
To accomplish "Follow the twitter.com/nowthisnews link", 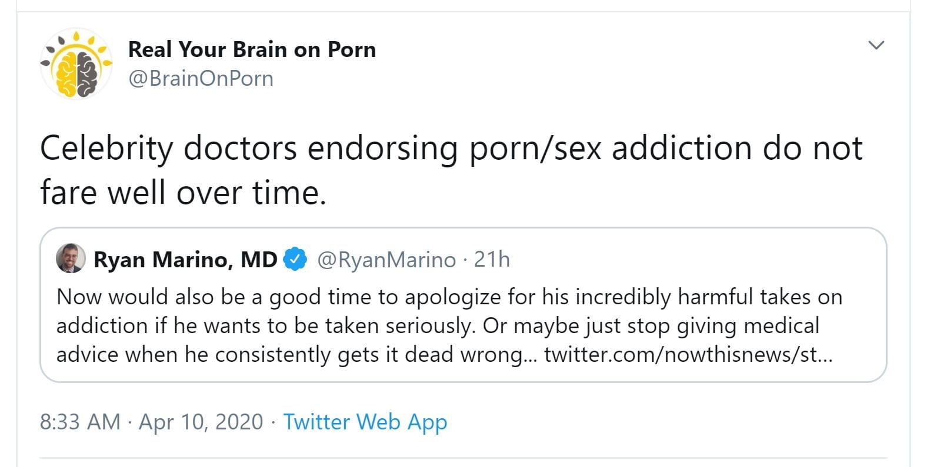I will point(688,355).
